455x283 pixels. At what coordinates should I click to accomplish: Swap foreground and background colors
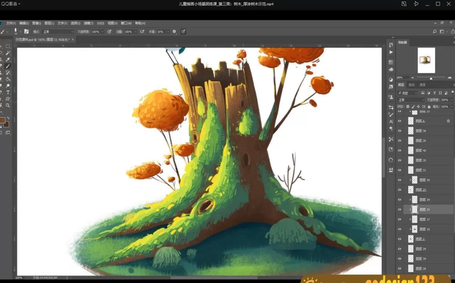[8, 118]
